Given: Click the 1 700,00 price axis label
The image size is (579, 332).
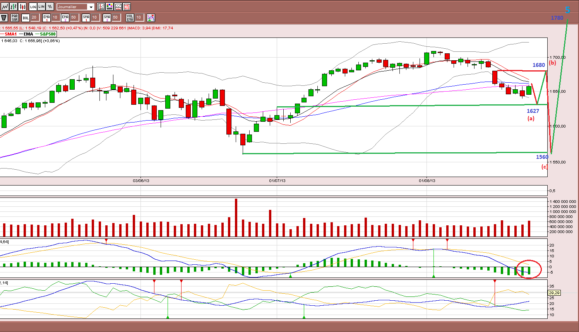Looking at the screenshot, I should pos(558,57).
